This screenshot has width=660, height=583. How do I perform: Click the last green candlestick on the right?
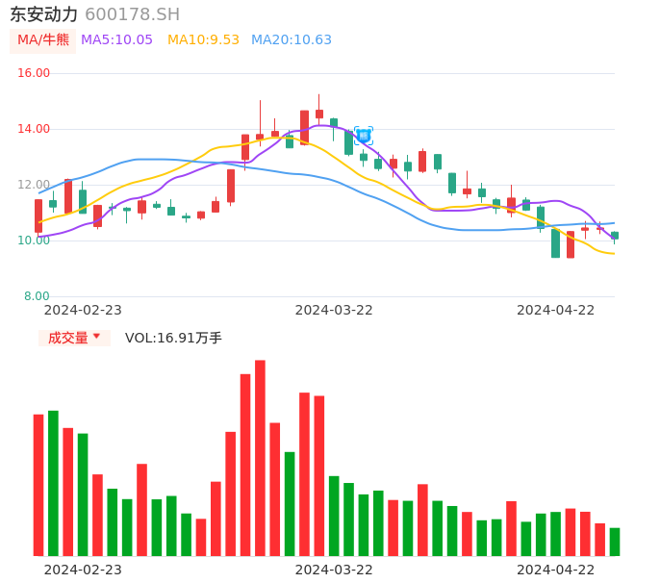point(615,236)
